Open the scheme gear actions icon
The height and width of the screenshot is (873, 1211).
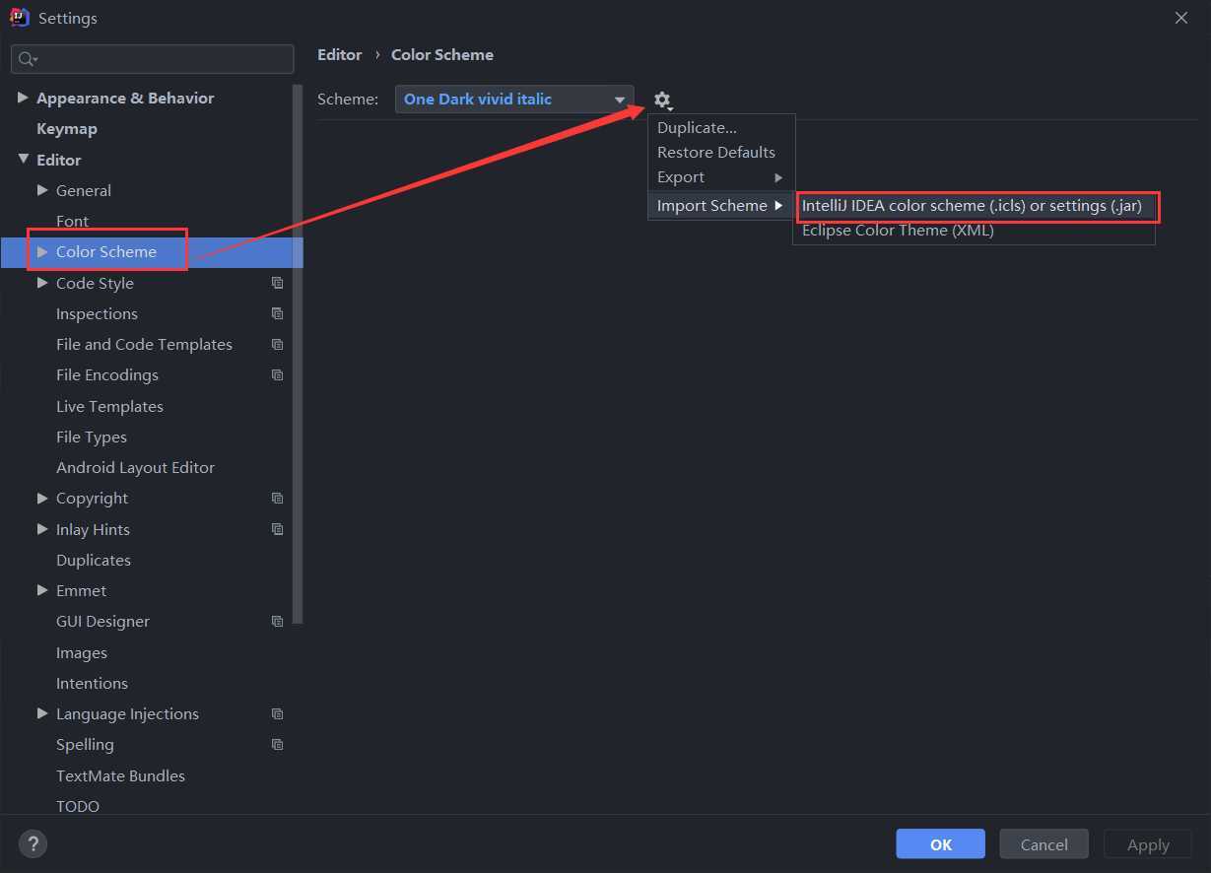pos(663,100)
